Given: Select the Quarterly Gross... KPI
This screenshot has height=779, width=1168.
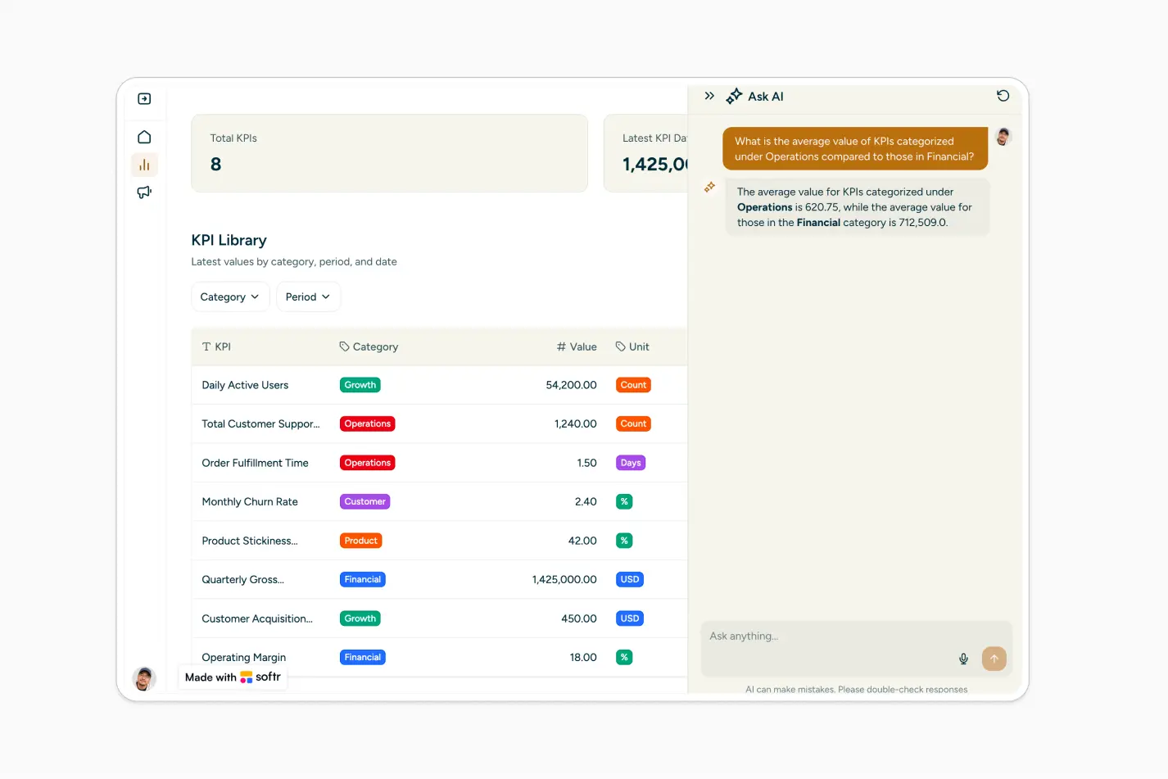Looking at the screenshot, I should pyautogui.click(x=242, y=579).
